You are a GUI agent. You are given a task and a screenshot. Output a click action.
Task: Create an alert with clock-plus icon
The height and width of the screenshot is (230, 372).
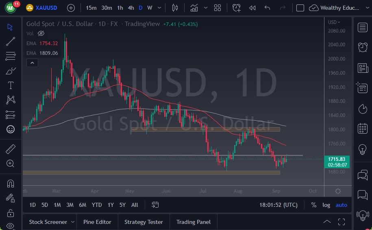[x=237, y=8]
